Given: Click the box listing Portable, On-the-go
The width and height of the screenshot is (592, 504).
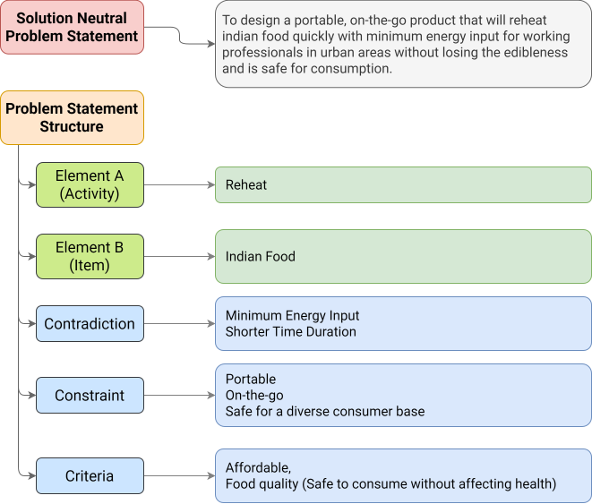Looking at the screenshot, I should click(403, 395).
